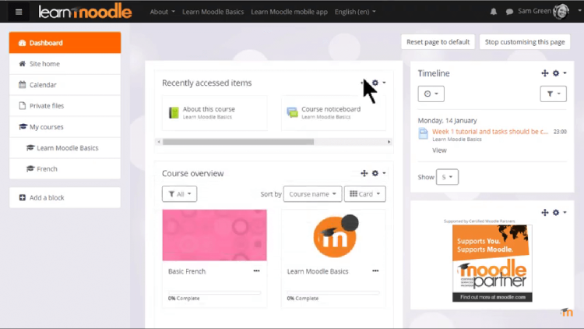
Task: Open the Timeline gear actions menu
Action: pyautogui.click(x=559, y=73)
